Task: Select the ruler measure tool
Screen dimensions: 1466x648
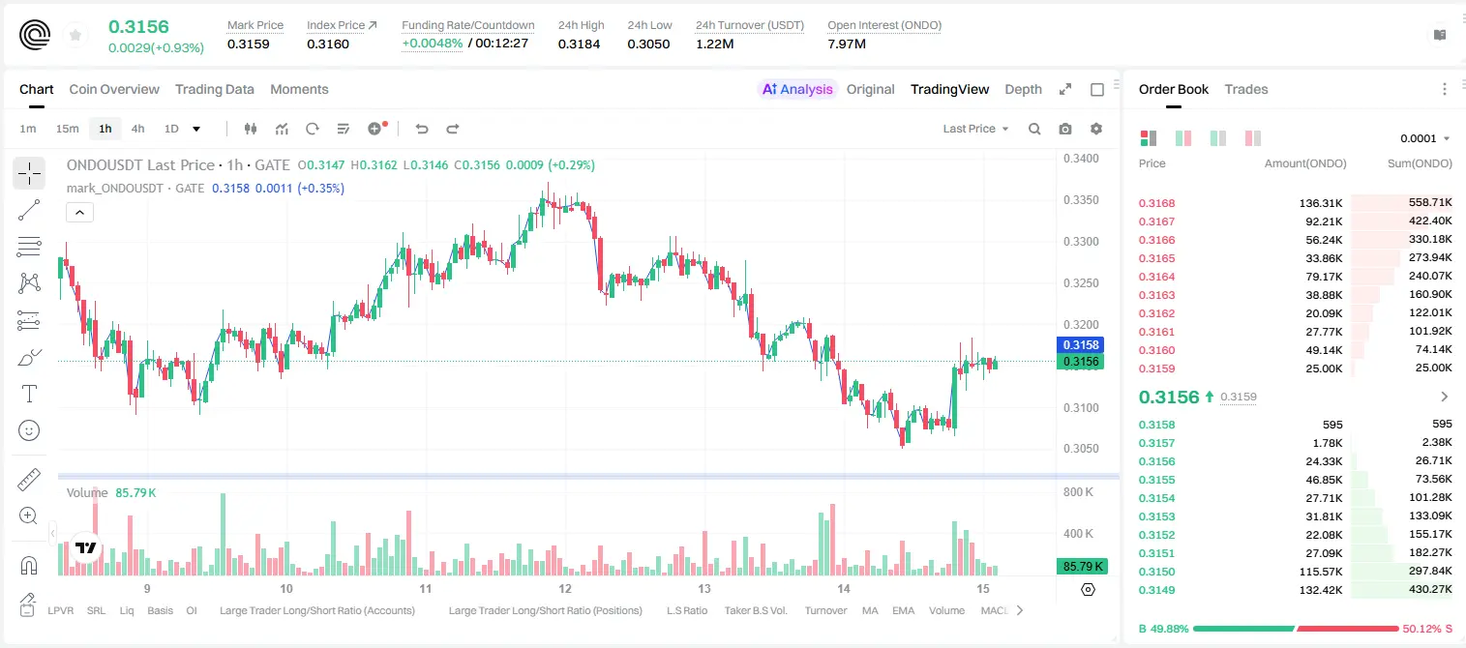Action: tap(29, 480)
